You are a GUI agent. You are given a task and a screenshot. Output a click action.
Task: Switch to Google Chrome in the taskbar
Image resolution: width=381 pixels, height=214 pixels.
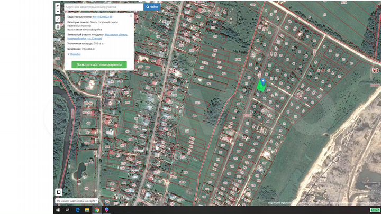(97, 210)
